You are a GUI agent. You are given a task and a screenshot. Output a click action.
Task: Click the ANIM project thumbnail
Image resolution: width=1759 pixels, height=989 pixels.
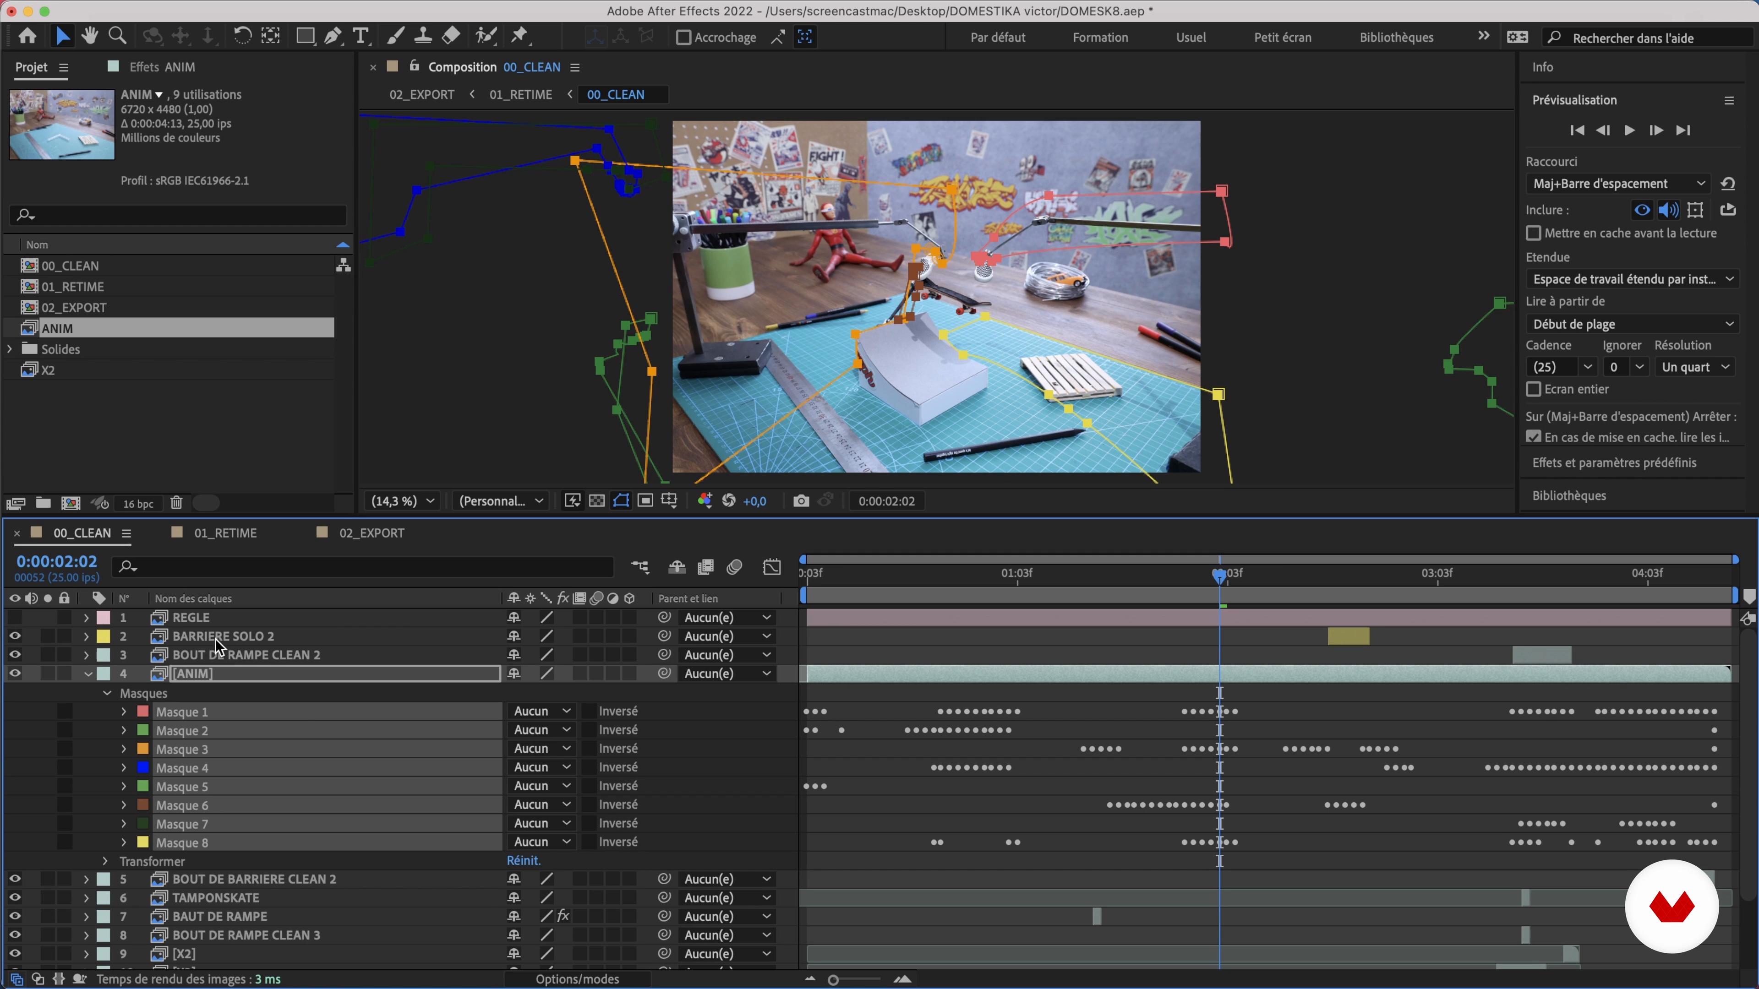tap(62, 124)
